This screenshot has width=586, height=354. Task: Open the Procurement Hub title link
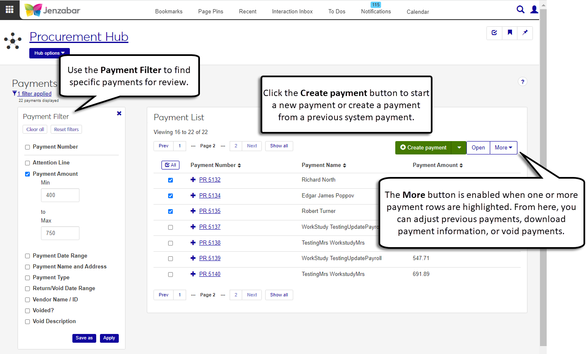coord(79,37)
